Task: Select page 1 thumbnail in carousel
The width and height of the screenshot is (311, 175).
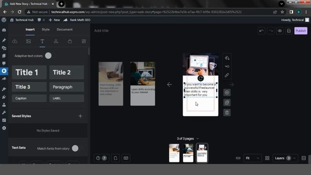Action: [x=174, y=153]
